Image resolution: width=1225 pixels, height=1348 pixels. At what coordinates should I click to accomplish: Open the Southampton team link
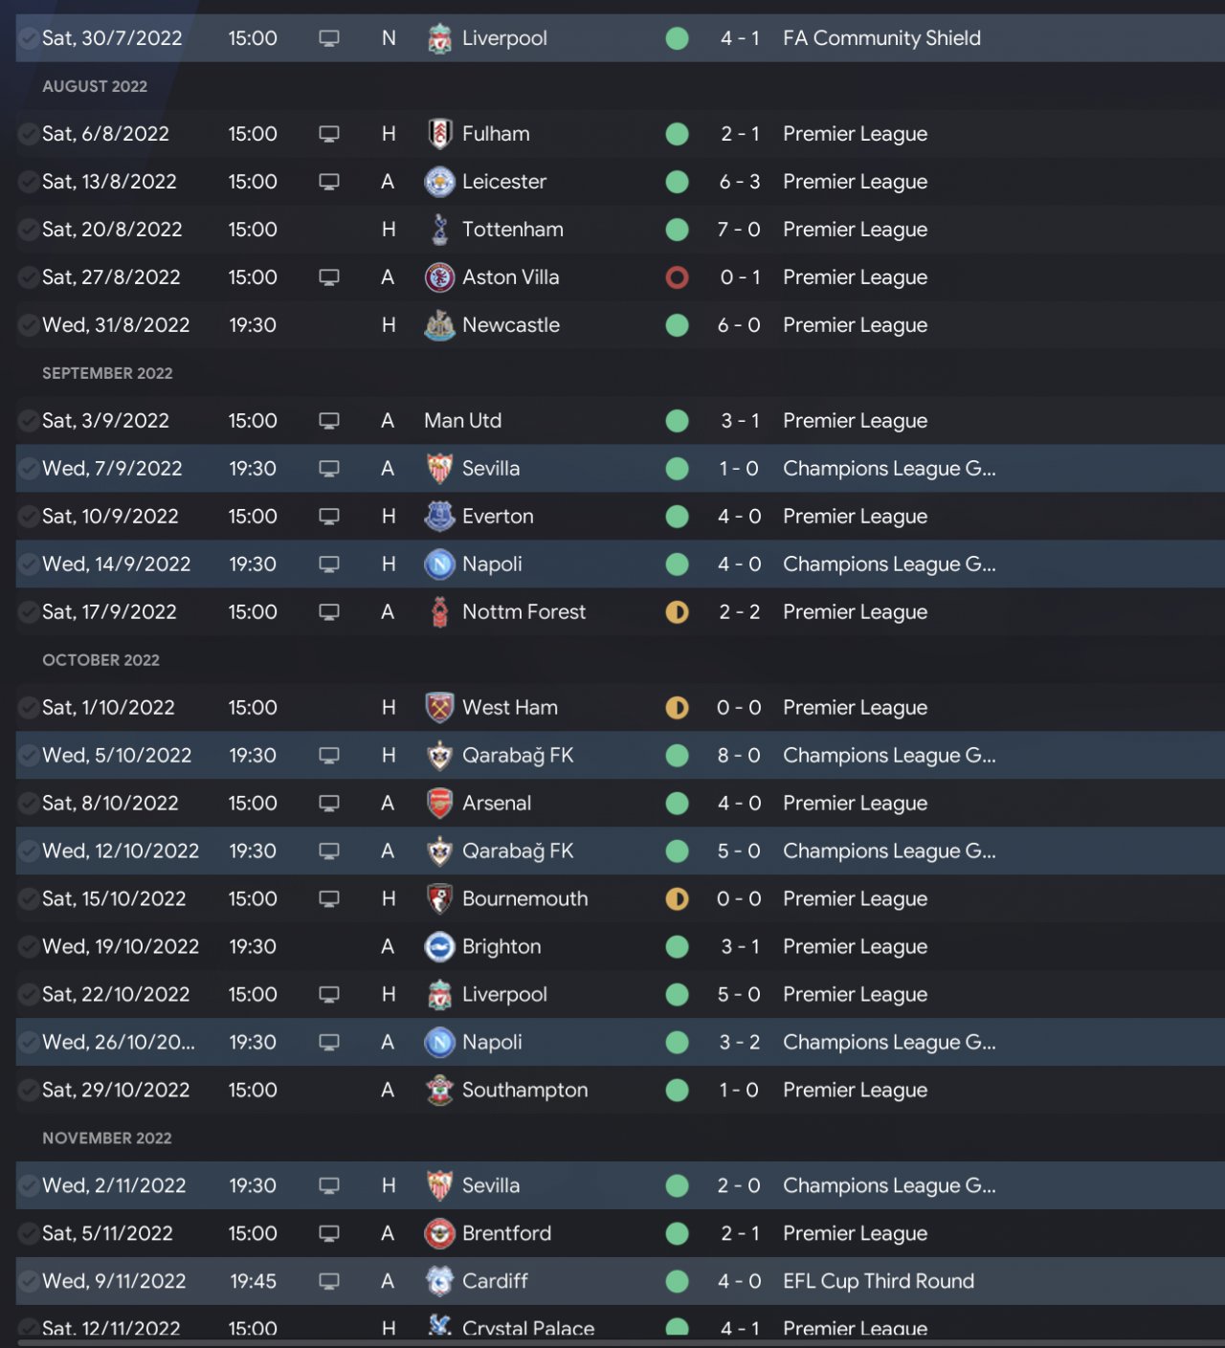(x=524, y=1091)
